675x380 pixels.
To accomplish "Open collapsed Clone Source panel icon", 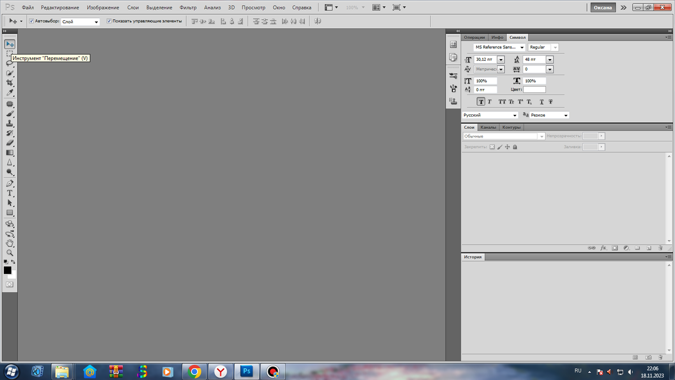I will 453,101.
